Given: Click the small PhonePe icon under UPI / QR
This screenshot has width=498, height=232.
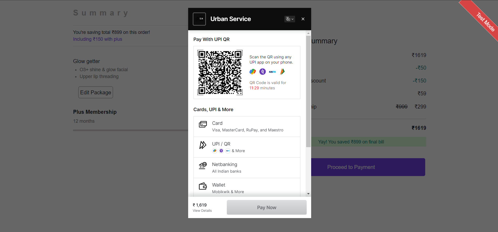Looking at the screenshot, I should (x=221, y=151).
